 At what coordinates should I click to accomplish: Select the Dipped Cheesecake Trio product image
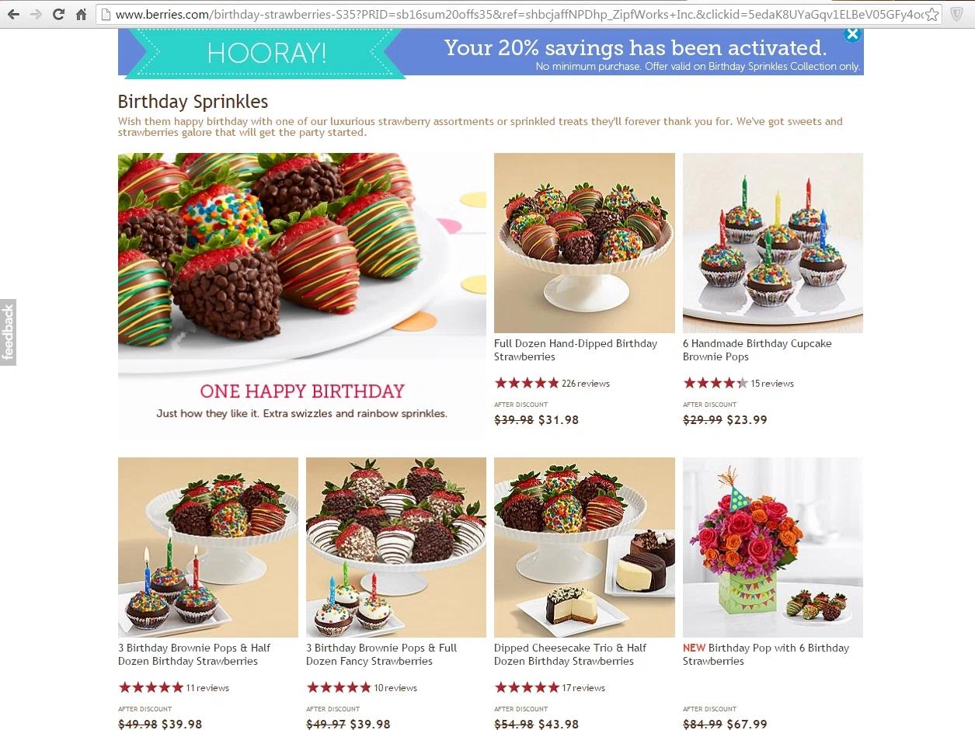click(584, 547)
